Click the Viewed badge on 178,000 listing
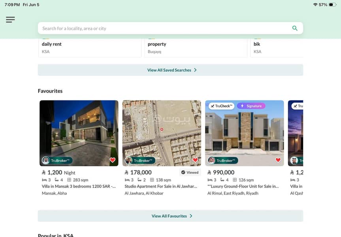The image size is (341, 237). (190, 173)
